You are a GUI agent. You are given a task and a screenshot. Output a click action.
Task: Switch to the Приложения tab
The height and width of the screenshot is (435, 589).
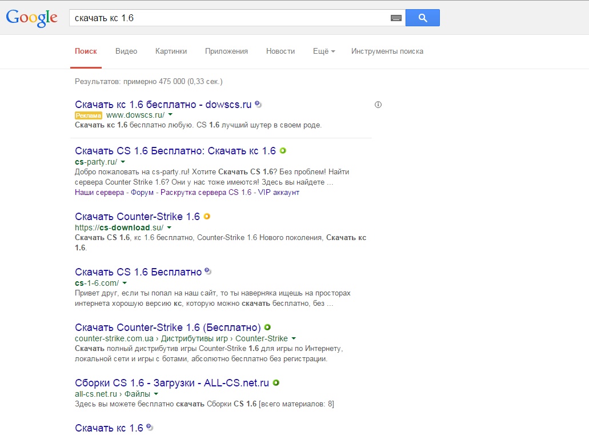(226, 51)
